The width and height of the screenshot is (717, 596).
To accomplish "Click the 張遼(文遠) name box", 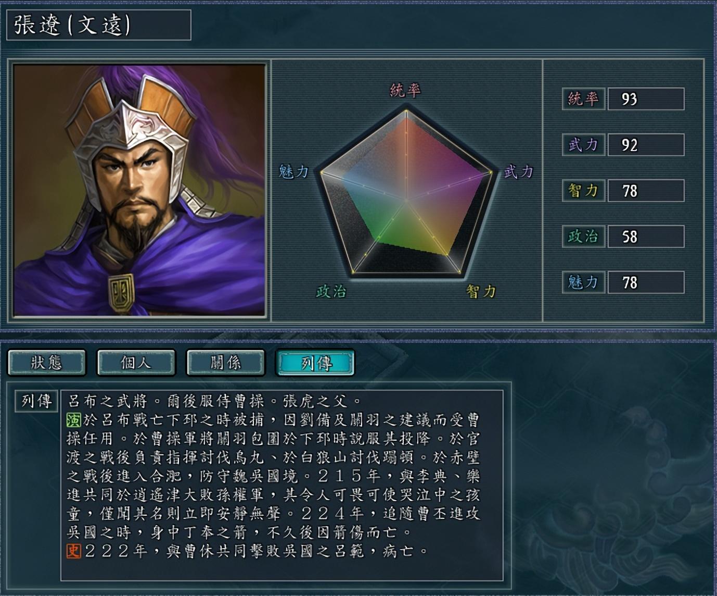I will 99,25.
